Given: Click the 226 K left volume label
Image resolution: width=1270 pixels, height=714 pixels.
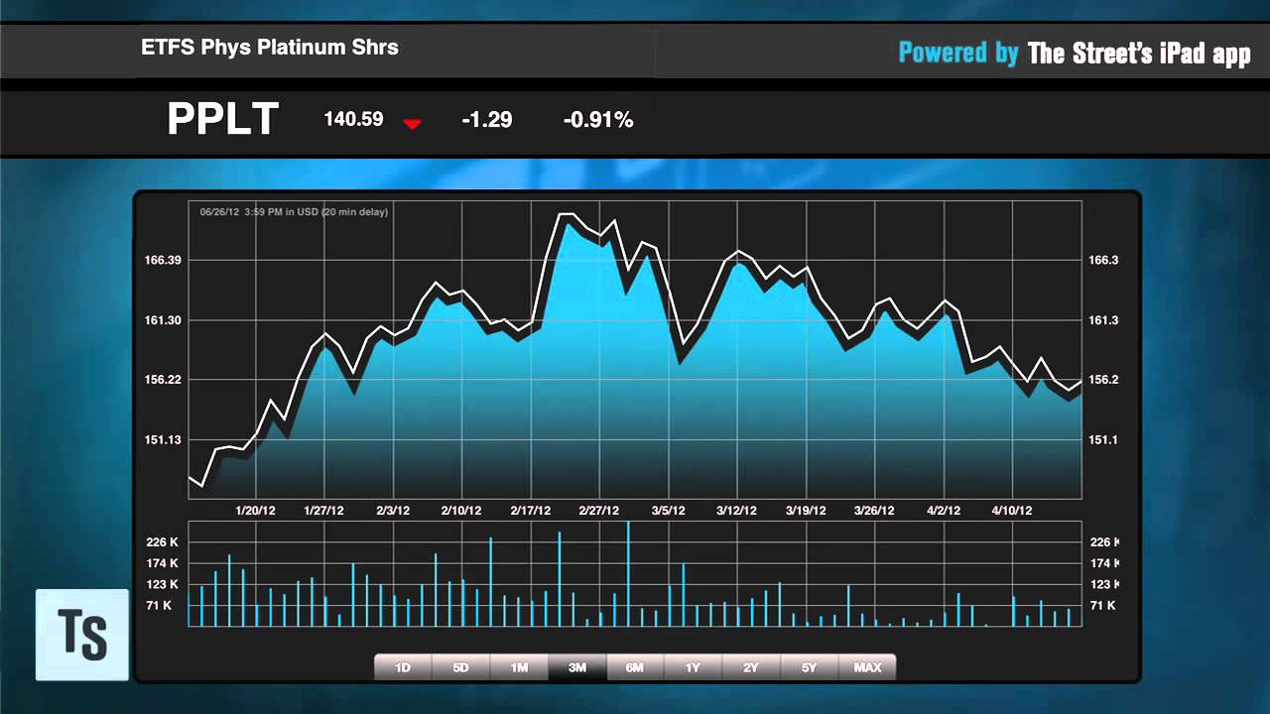Looking at the screenshot, I should point(162,542).
